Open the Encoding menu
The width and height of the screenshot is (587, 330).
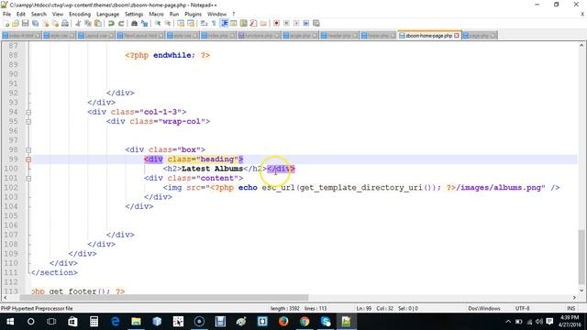click(80, 14)
